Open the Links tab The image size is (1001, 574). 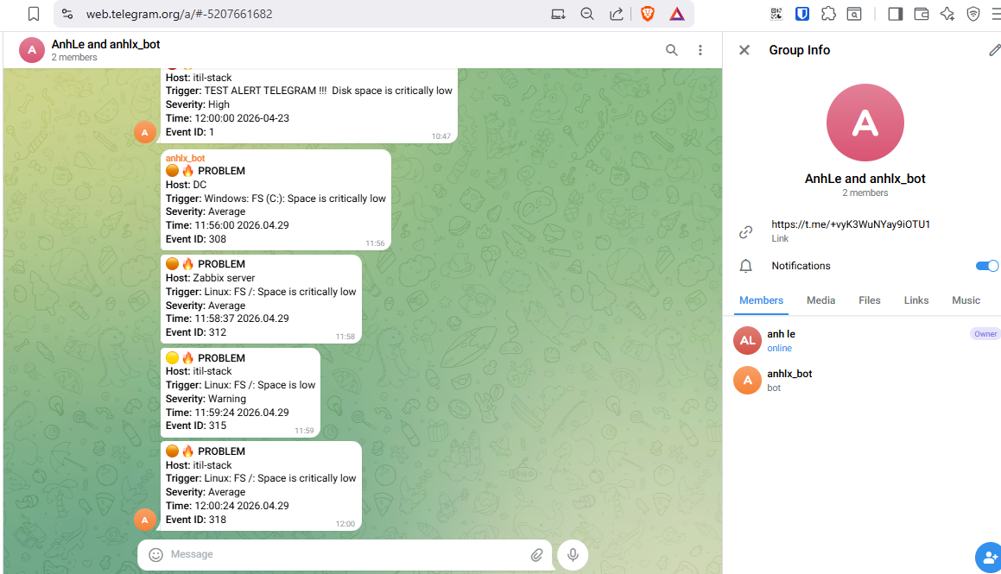[x=916, y=300]
